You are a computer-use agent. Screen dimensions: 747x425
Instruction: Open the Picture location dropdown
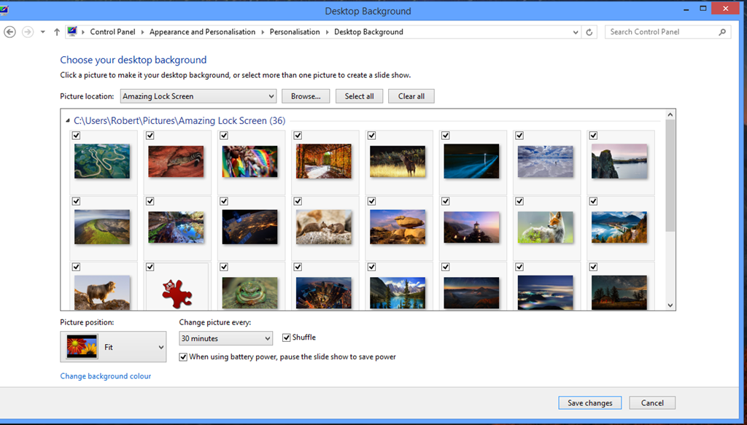[x=198, y=96]
